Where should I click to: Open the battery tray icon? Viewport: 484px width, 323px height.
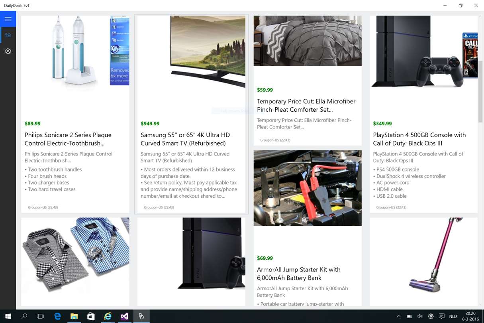click(x=409, y=316)
